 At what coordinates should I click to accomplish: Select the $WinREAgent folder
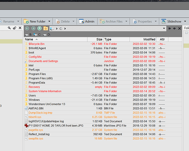(x=37, y=48)
